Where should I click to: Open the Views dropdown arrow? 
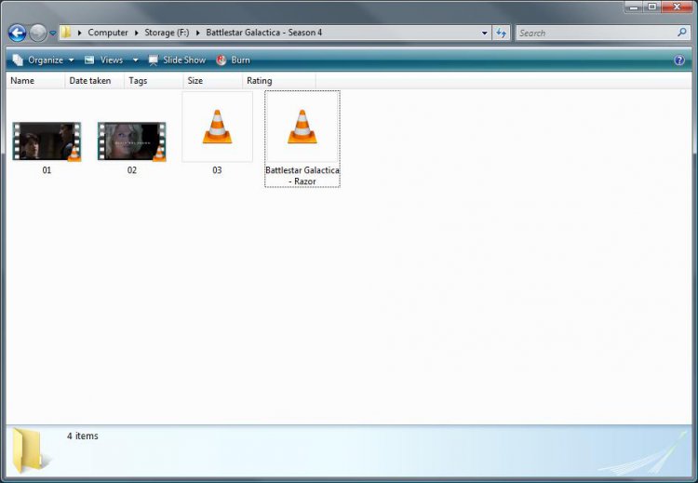click(x=135, y=60)
